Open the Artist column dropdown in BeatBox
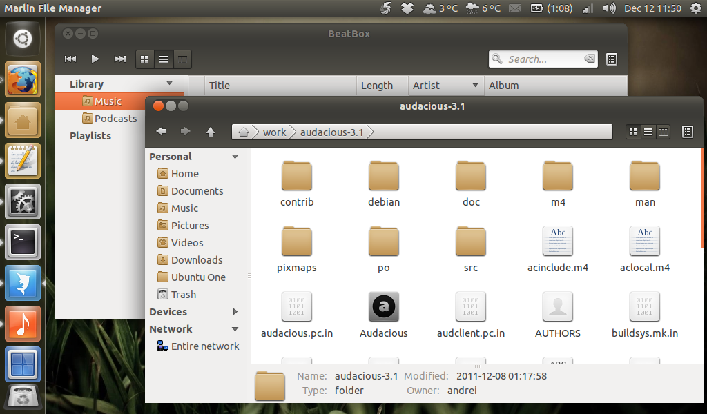This screenshot has height=414, width=707. pyautogui.click(x=476, y=85)
